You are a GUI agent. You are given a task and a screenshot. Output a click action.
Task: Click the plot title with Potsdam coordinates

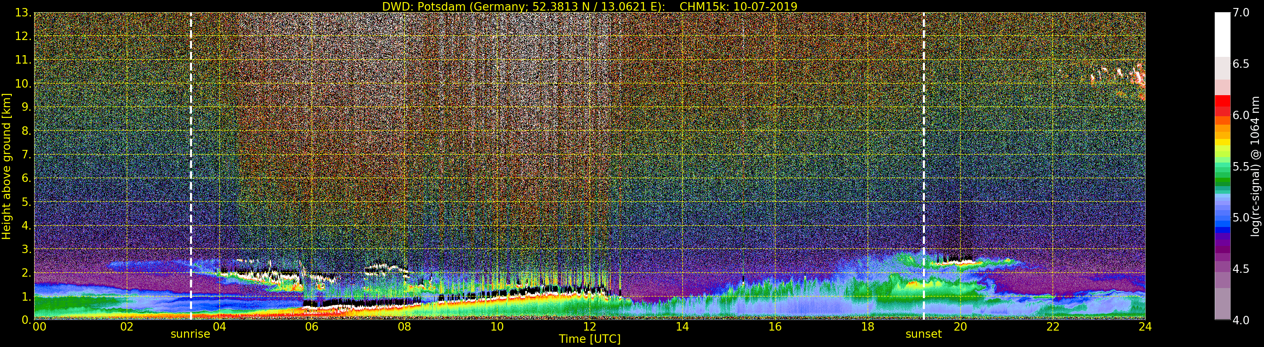(589, 6)
